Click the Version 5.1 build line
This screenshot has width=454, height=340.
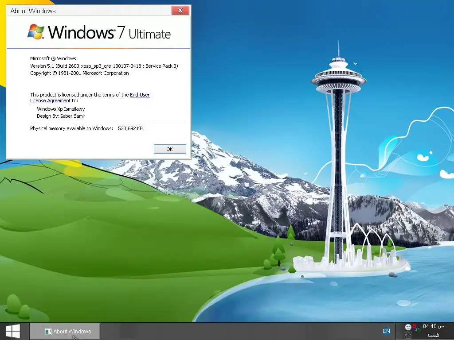click(104, 66)
